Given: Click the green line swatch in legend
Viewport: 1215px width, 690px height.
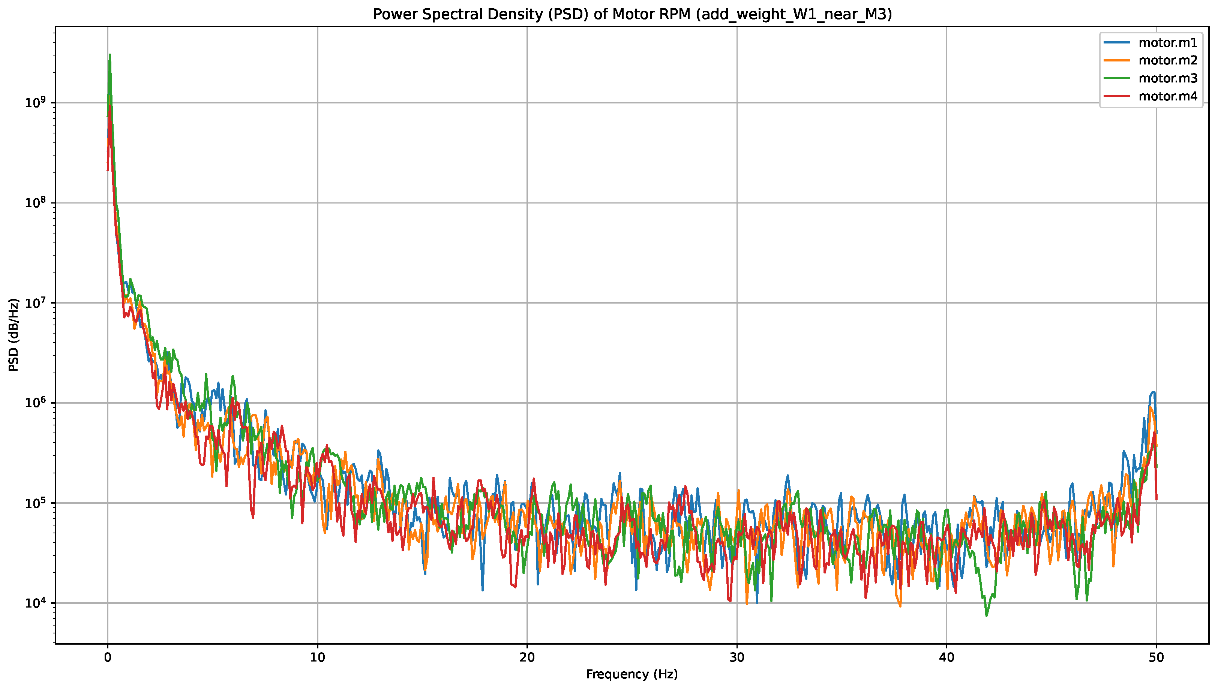Looking at the screenshot, I should point(1116,78).
